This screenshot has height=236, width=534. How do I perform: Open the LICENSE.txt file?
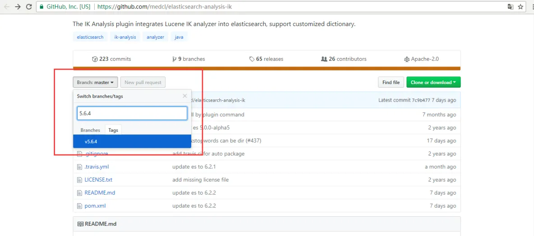tap(98, 180)
